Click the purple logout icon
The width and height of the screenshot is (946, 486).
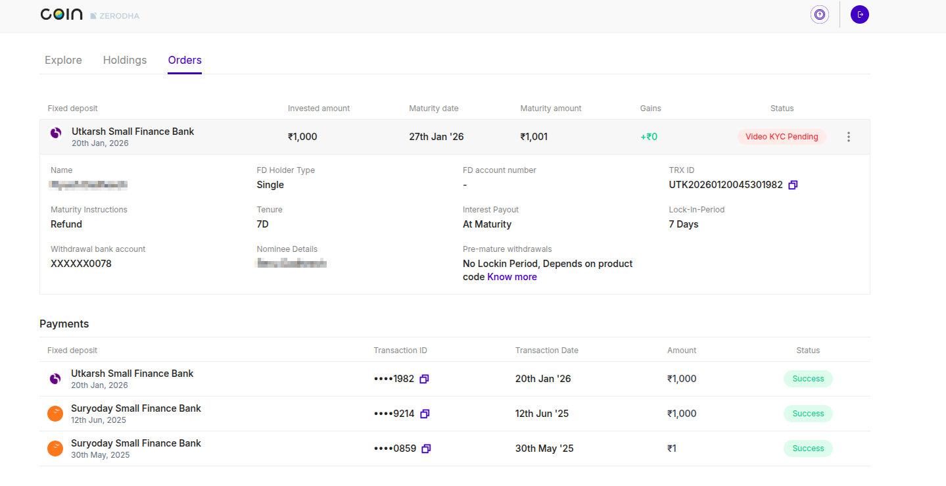(859, 14)
